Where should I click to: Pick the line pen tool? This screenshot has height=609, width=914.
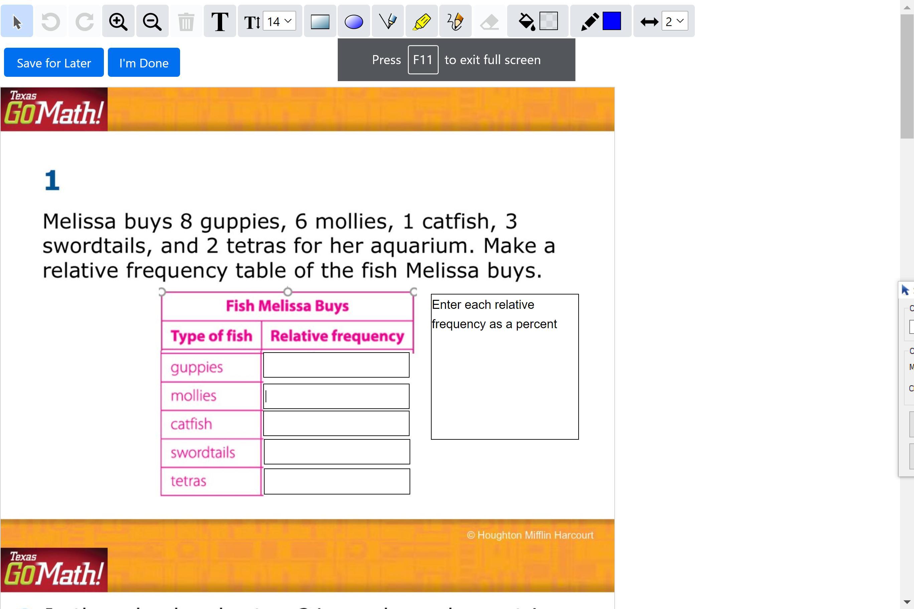click(388, 21)
